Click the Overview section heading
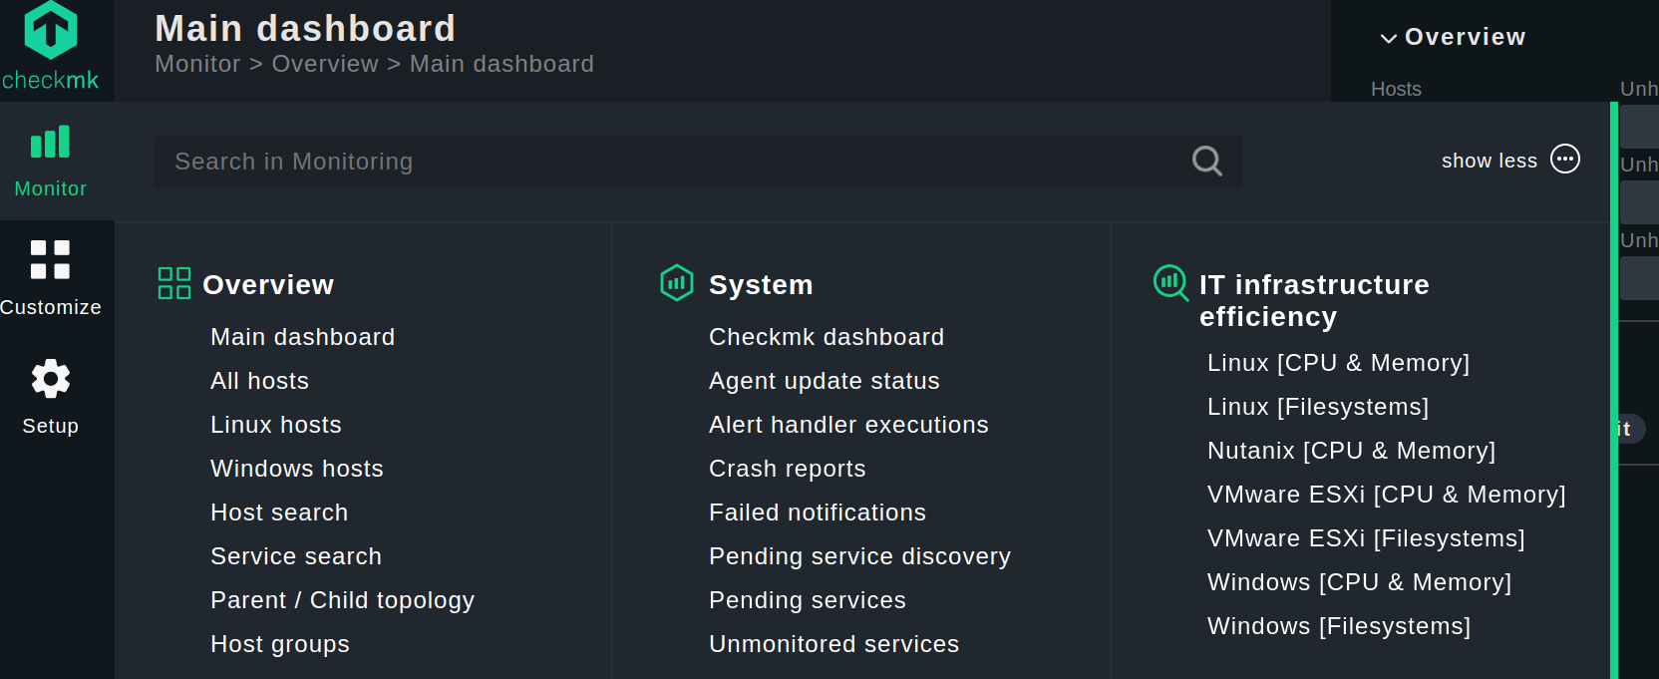Viewport: 1659px width, 679px height. 268,285
